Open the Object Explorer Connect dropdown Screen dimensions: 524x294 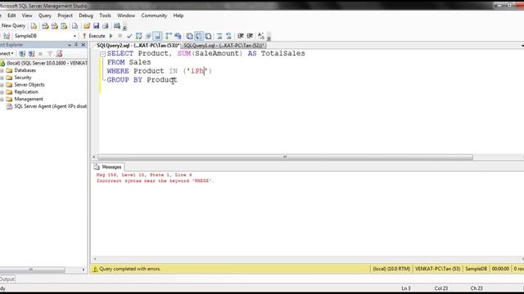click(x=7, y=54)
